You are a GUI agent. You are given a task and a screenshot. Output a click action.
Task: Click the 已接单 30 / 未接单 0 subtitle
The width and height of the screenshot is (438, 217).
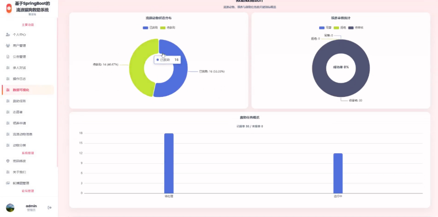point(250,126)
